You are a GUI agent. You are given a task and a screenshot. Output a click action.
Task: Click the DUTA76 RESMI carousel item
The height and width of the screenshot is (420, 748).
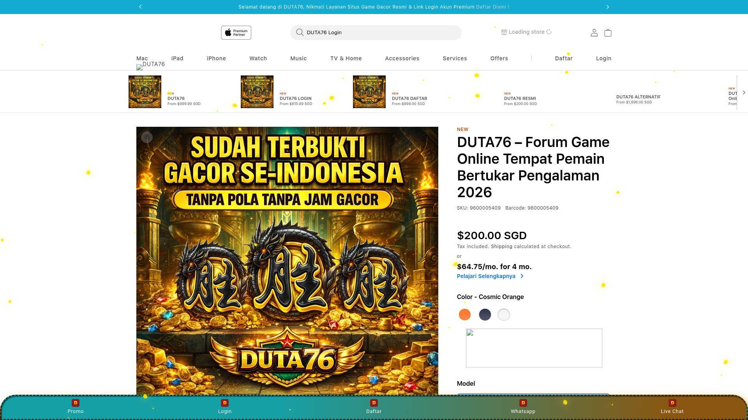tap(520, 99)
